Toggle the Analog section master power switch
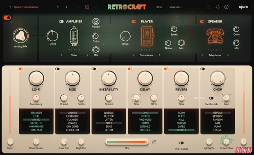This screenshot has height=155, width=254. coord(7,18)
